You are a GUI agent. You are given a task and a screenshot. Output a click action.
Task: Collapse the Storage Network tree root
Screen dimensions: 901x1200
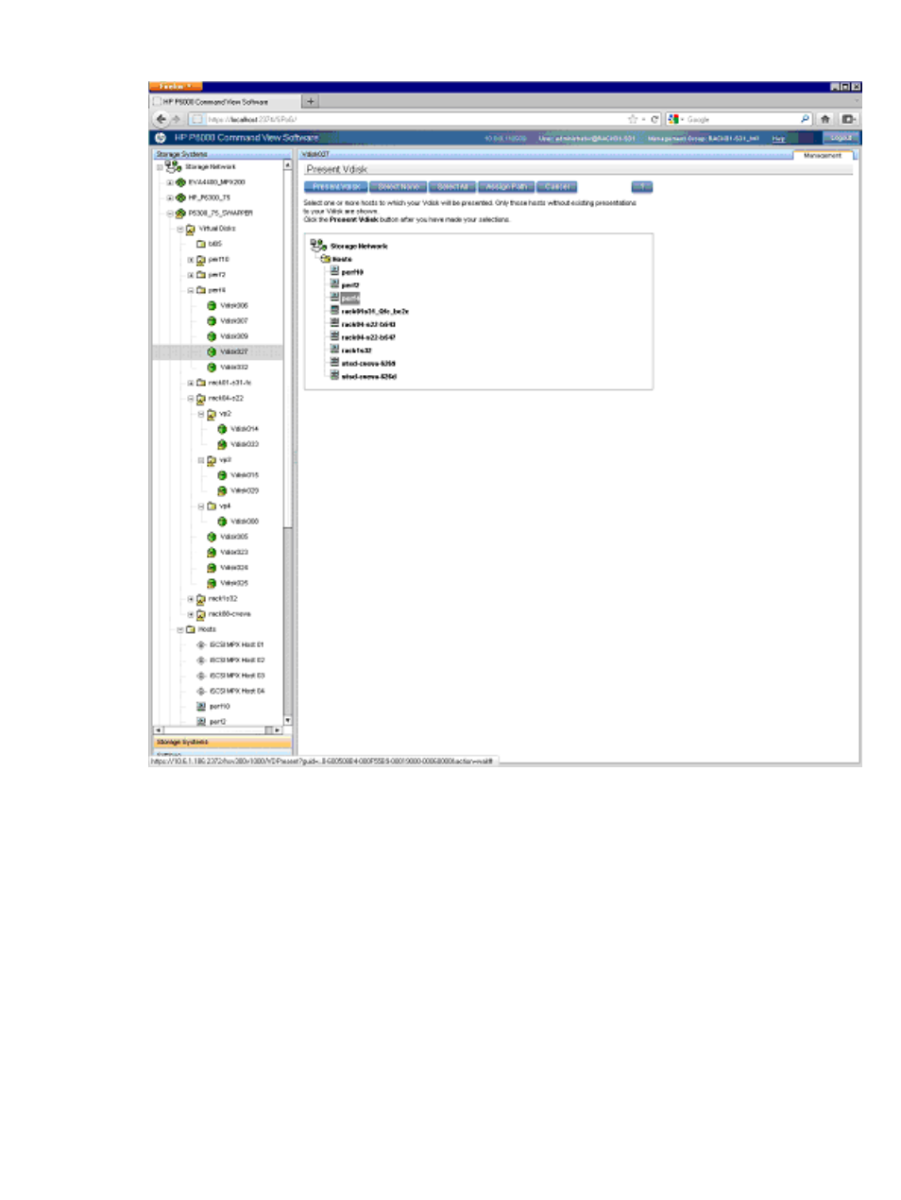(160, 167)
